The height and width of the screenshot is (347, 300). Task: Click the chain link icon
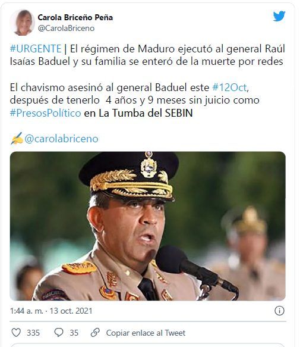click(95, 332)
